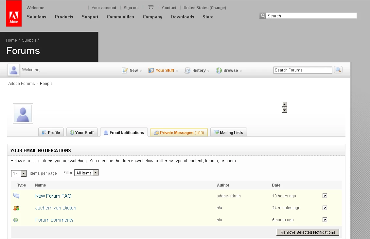Expand the Your Stuff menu arrow
Viewport: 370px width, 239px height.
tap(177, 71)
